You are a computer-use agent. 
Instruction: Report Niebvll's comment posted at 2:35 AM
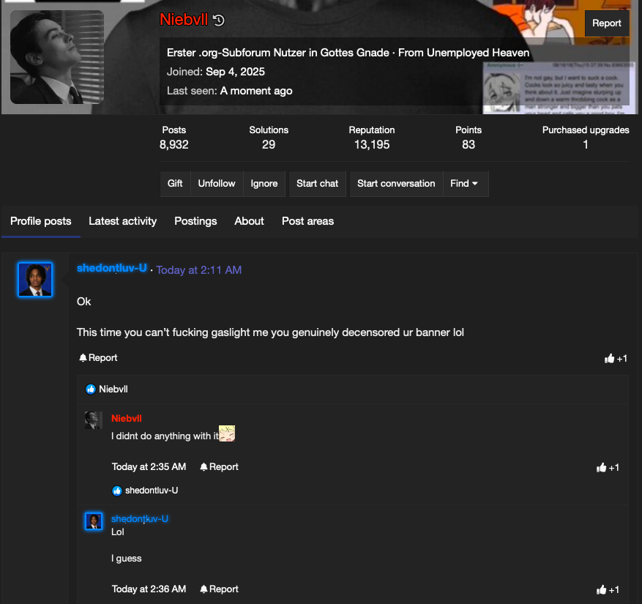point(220,467)
